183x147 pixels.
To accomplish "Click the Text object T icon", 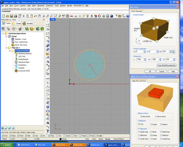I will click(x=48, y=131).
